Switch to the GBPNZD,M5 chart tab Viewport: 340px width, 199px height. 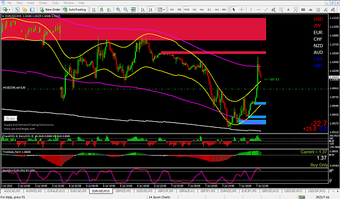click(x=123, y=191)
